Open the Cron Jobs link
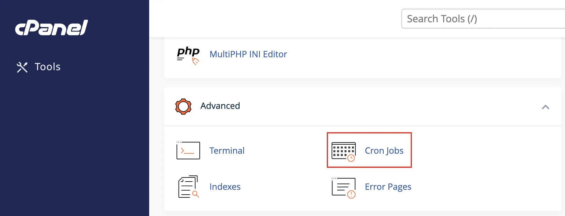 pyautogui.click(x=384, y=151)
